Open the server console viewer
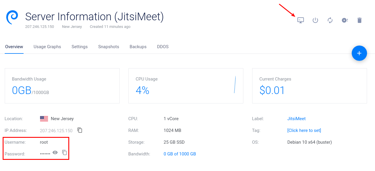The image size is (375, 171). coord(300,20)
